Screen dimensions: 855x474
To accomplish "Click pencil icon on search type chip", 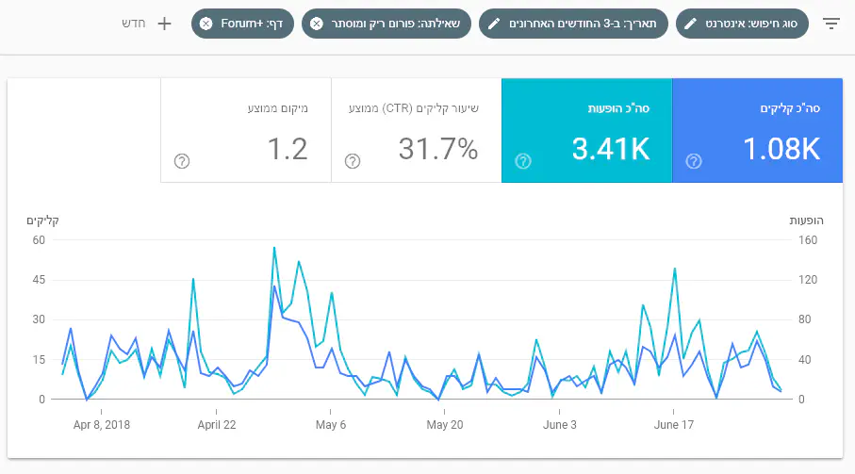I will tap(691, 24).
